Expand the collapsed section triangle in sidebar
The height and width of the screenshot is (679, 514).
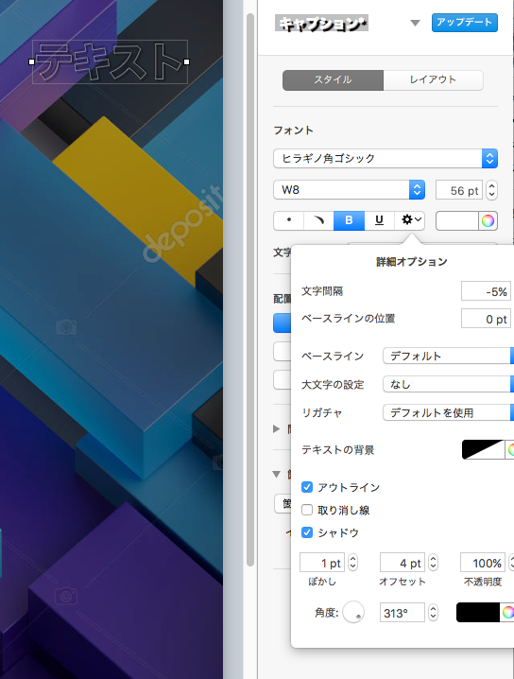pos(277,428)
